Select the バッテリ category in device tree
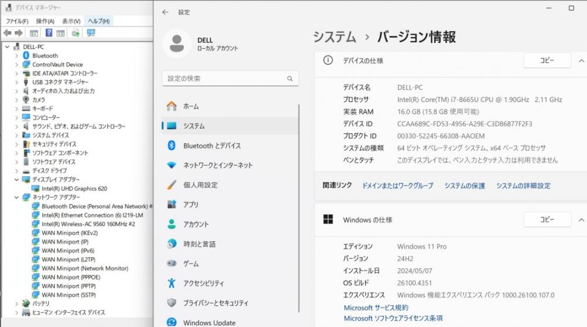This screenshot has width=587, height=327. (x=41, y=304)
